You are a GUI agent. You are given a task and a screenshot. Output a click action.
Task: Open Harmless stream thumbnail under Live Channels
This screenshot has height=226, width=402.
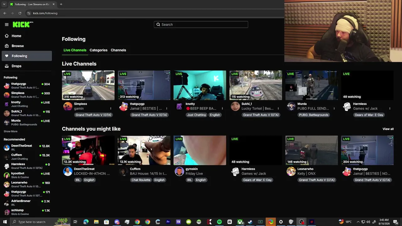pos(367,85)
